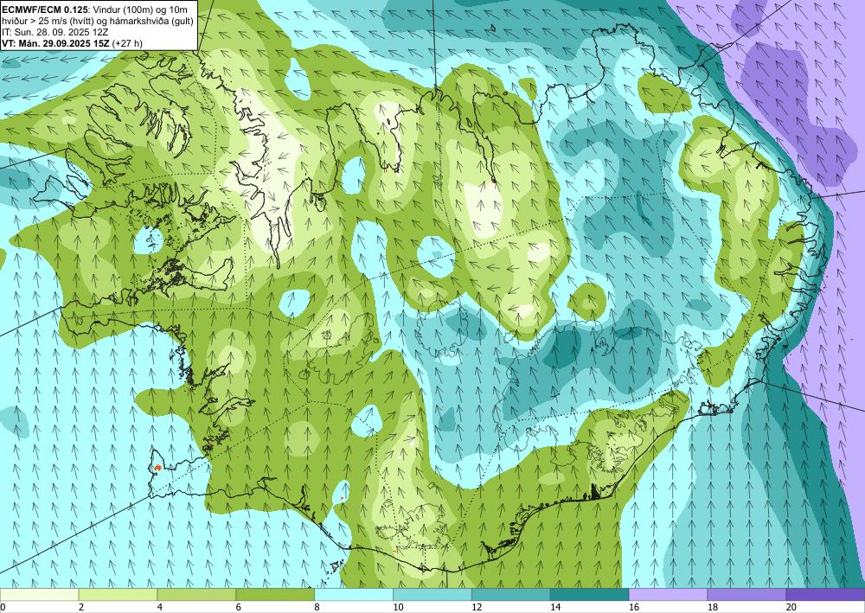The image size is (865, 613).
Task: Click the '12' label on the color scale
Action: click(477, 608)
